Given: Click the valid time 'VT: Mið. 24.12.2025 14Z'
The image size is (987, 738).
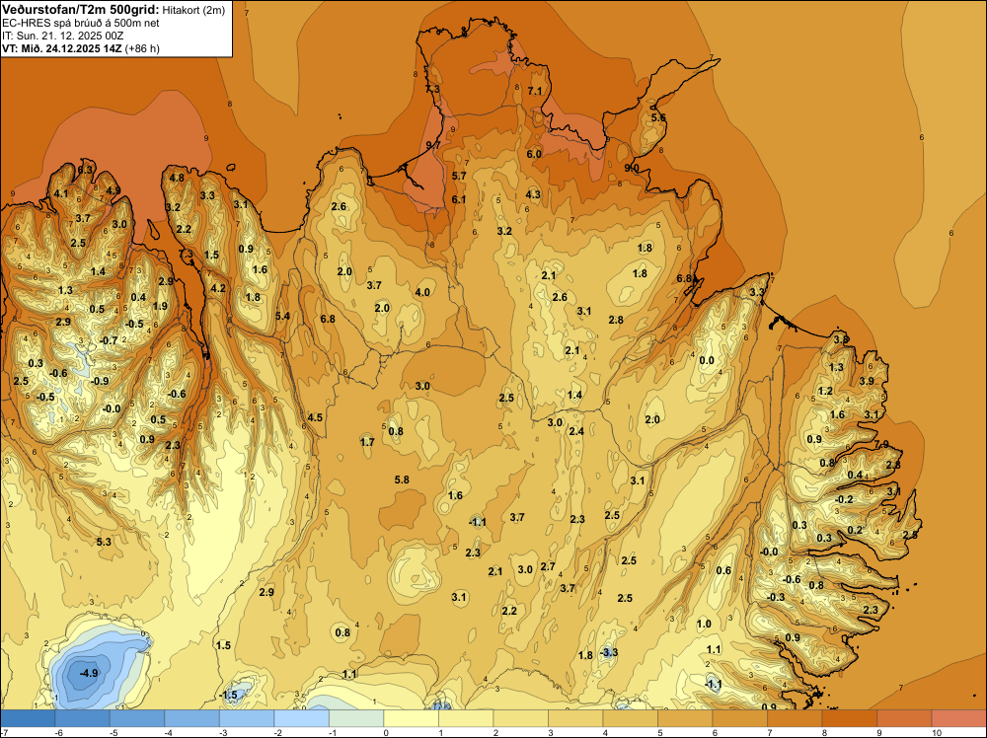Looking at the screenshot, I should pyautogui.click(x=61, y=47).
